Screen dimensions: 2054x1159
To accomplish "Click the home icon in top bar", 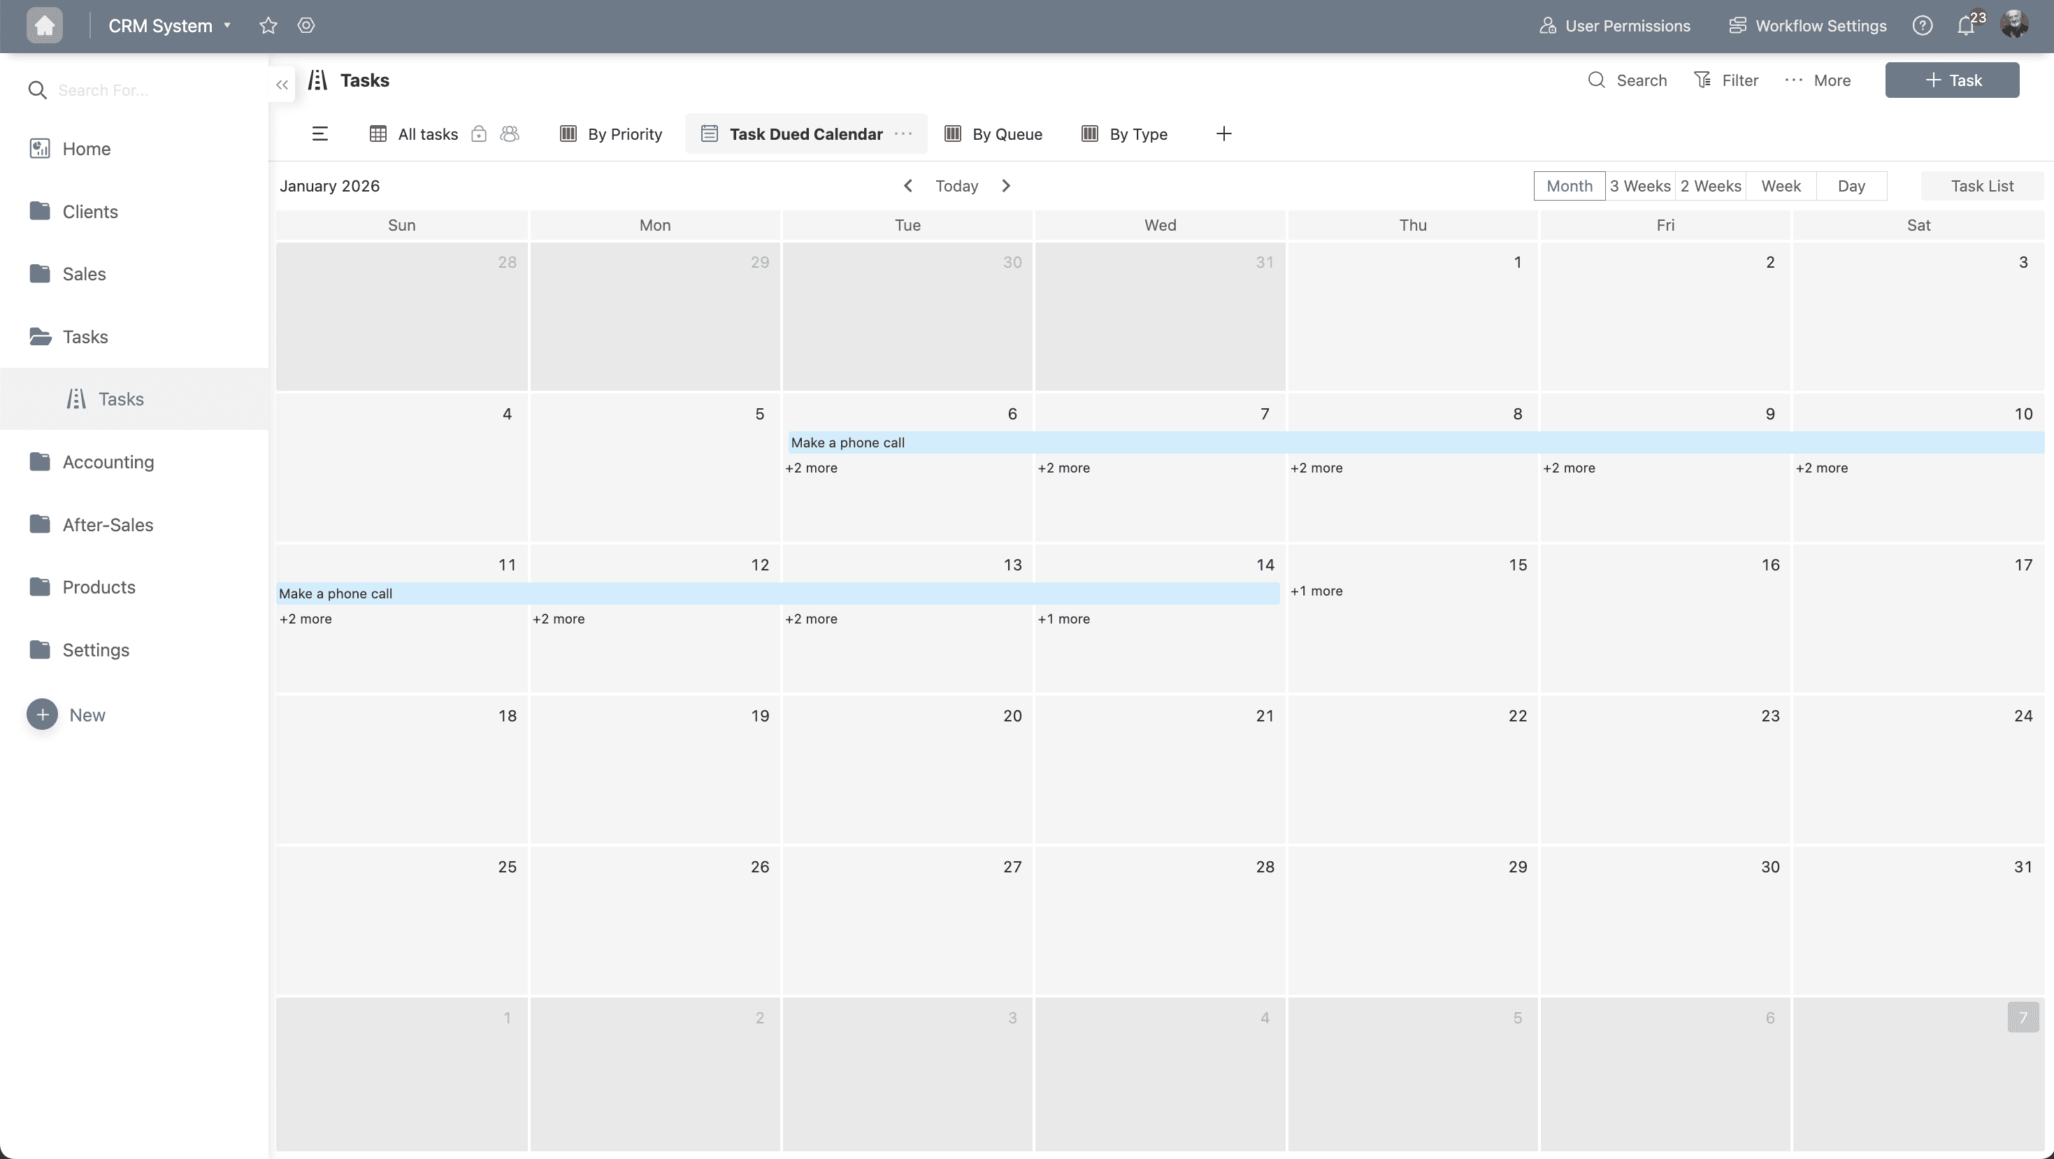I will click(x=44, y=25).
